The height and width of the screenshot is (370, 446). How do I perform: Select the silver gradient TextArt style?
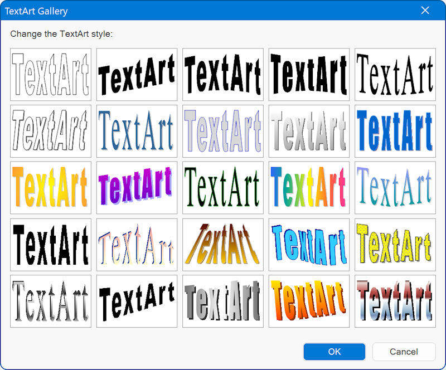pyautogui.click(x=309, y=131)
